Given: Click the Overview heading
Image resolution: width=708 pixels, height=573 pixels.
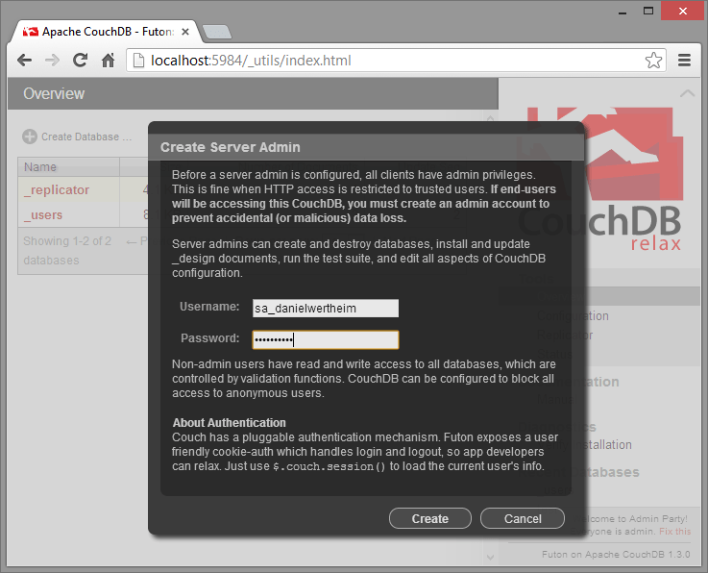Looking at the screenshot, I should 54,94.
